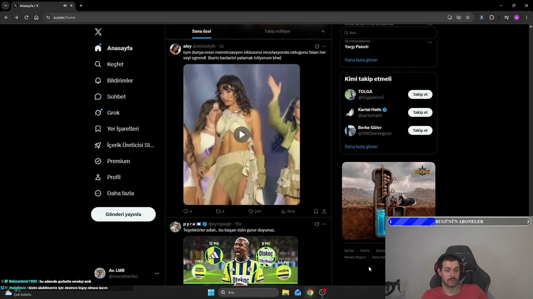The height and width of the screenshot is (299, 533).
Task: Open more options for Yargı Paketi trend
Action: pos(430,42)
